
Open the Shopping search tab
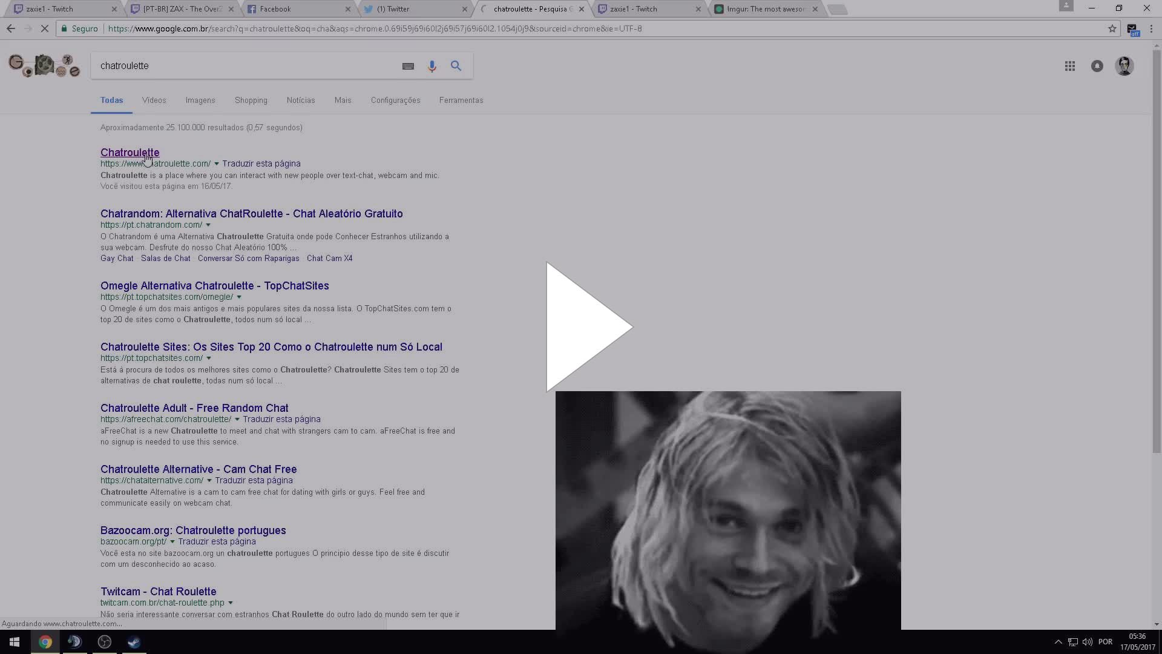tap(251, 101)
